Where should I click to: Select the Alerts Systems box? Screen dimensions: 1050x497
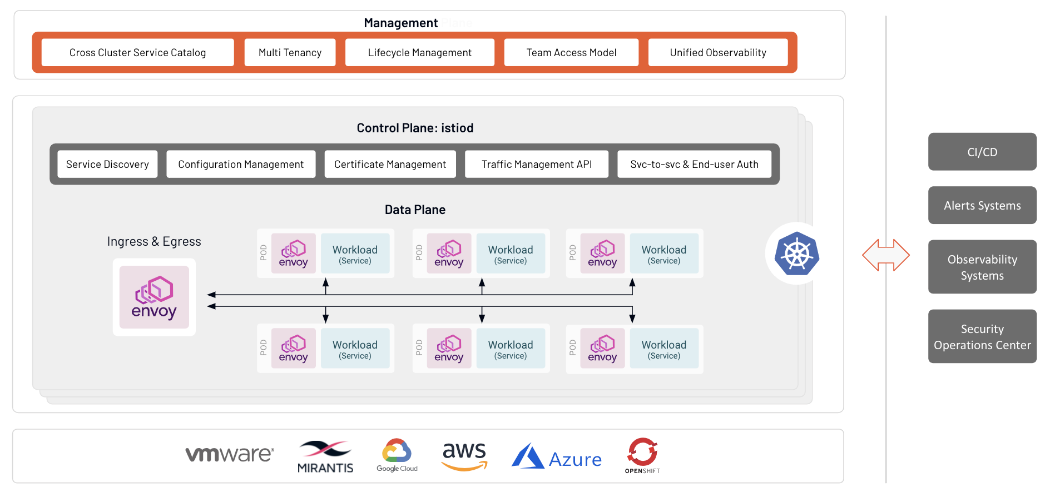(982, 206)
